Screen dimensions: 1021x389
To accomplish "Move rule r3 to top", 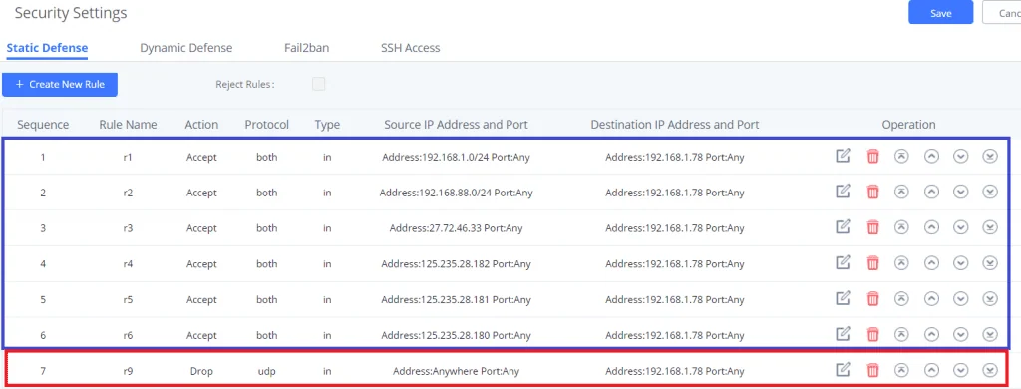I will (x=901, y=227).
